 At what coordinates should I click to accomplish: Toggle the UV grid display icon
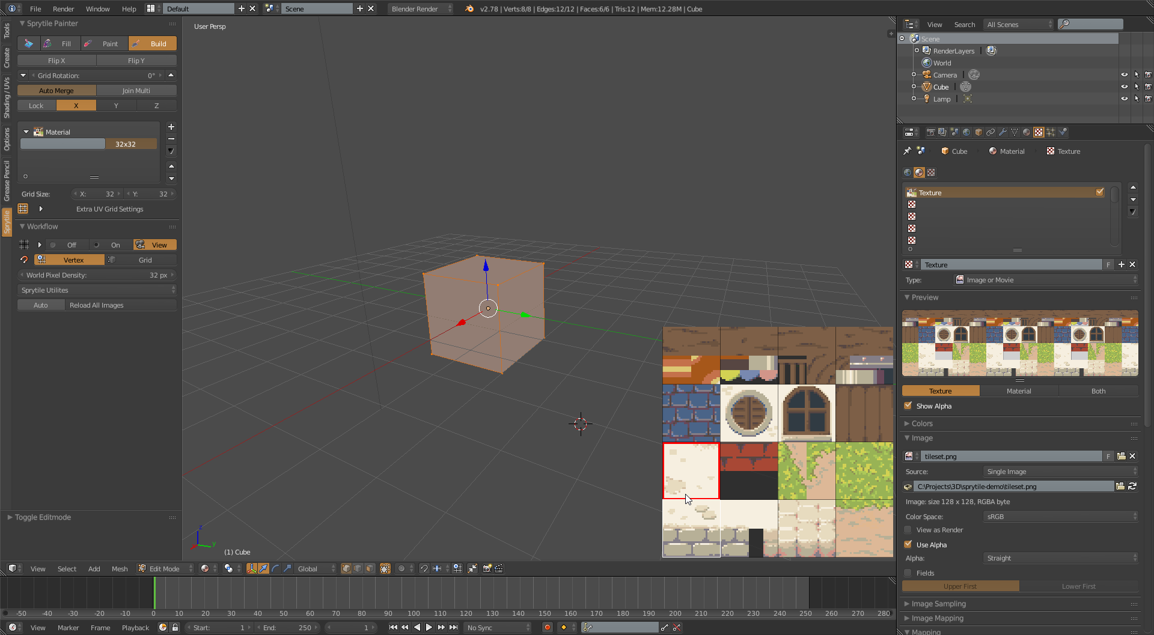(x=23, y=208)
